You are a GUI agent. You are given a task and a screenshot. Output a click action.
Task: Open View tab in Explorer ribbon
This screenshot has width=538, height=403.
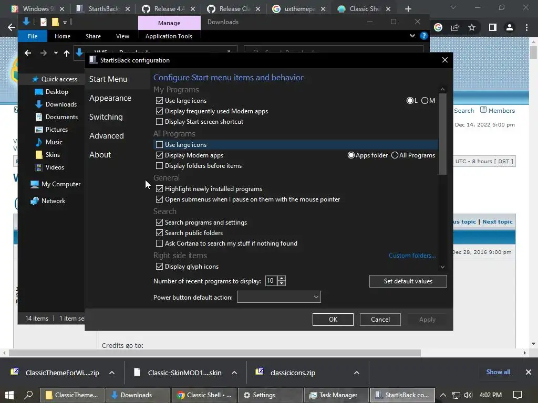(122, 36)
